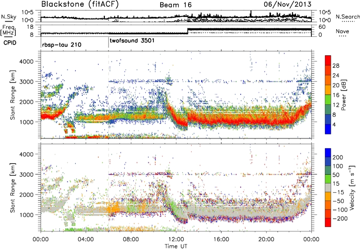360x249 pixels.
Task: Click the title "Blackstone (fitACF)"
Action: click(x=80, y=4)
